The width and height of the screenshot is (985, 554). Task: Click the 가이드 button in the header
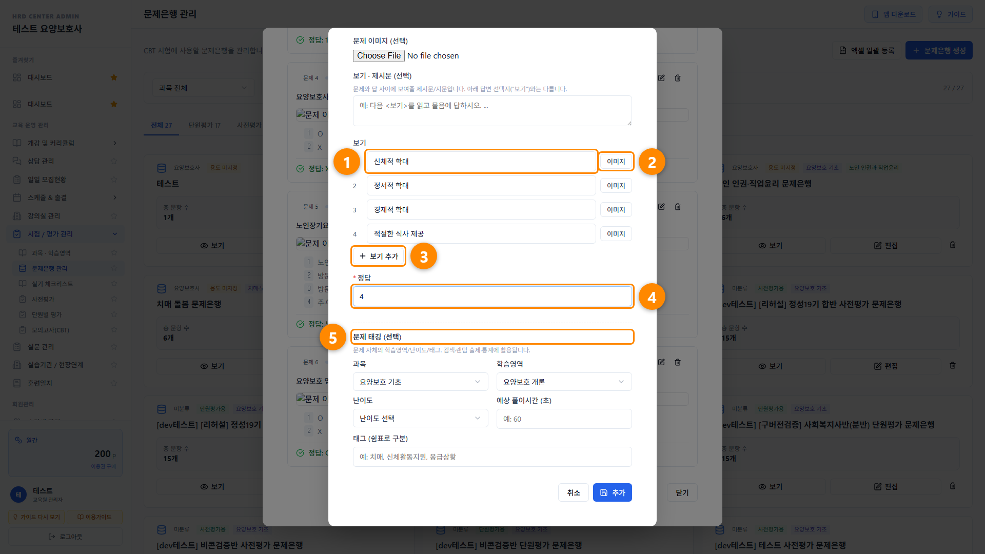tap(951, 14)
